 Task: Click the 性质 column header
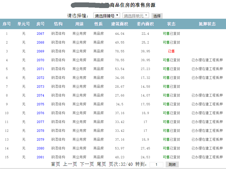tap(98, 24)
